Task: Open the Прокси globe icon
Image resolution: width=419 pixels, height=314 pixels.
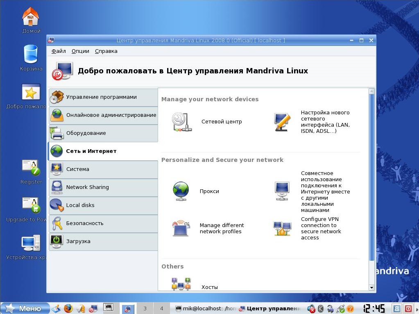Action: click(181, 191)
